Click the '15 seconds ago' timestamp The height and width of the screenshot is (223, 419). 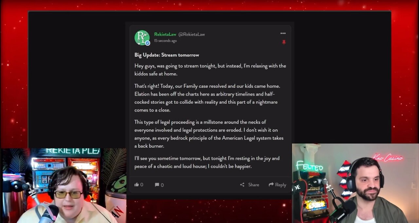coord(165,41)
